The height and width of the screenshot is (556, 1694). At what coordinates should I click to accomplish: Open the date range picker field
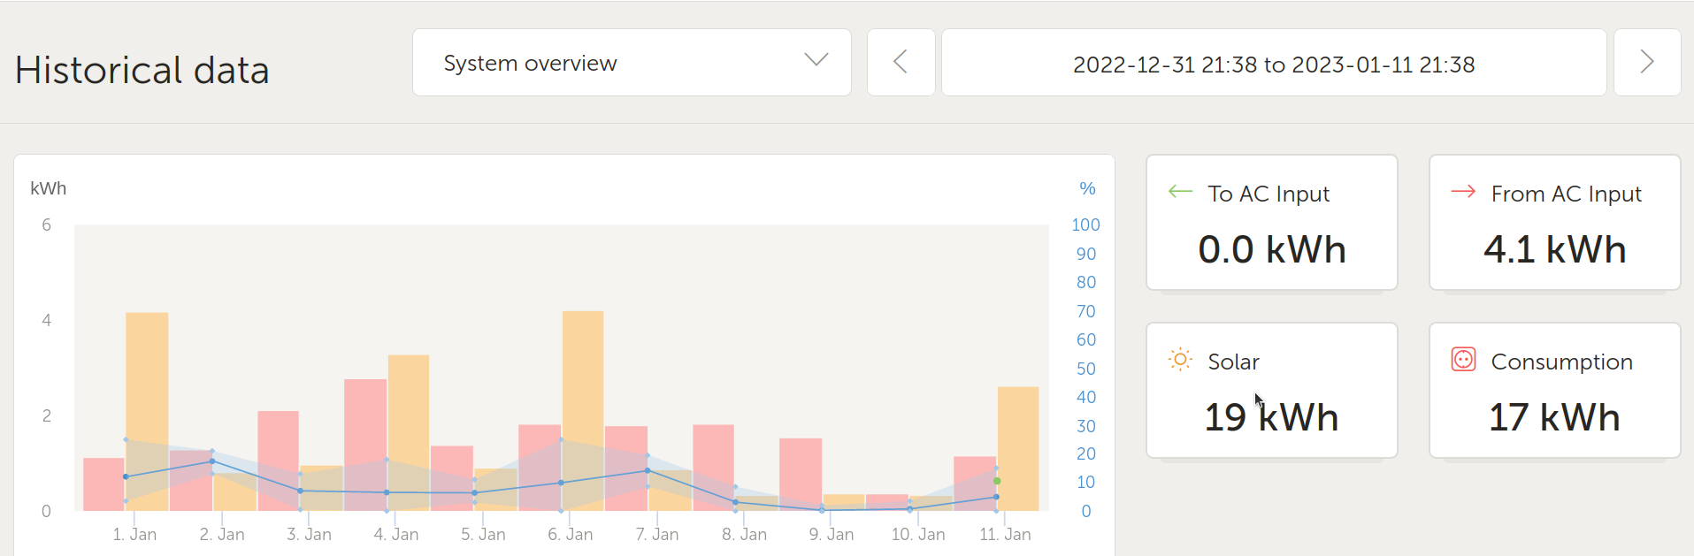tap(1273, 64)
